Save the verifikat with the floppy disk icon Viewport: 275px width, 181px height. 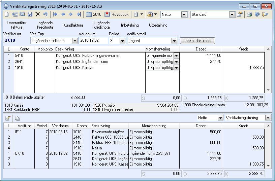pyautogui.click(x=30, y=14)
